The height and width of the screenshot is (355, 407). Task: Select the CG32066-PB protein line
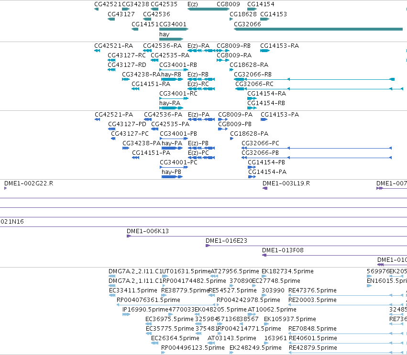click(317, 158)
